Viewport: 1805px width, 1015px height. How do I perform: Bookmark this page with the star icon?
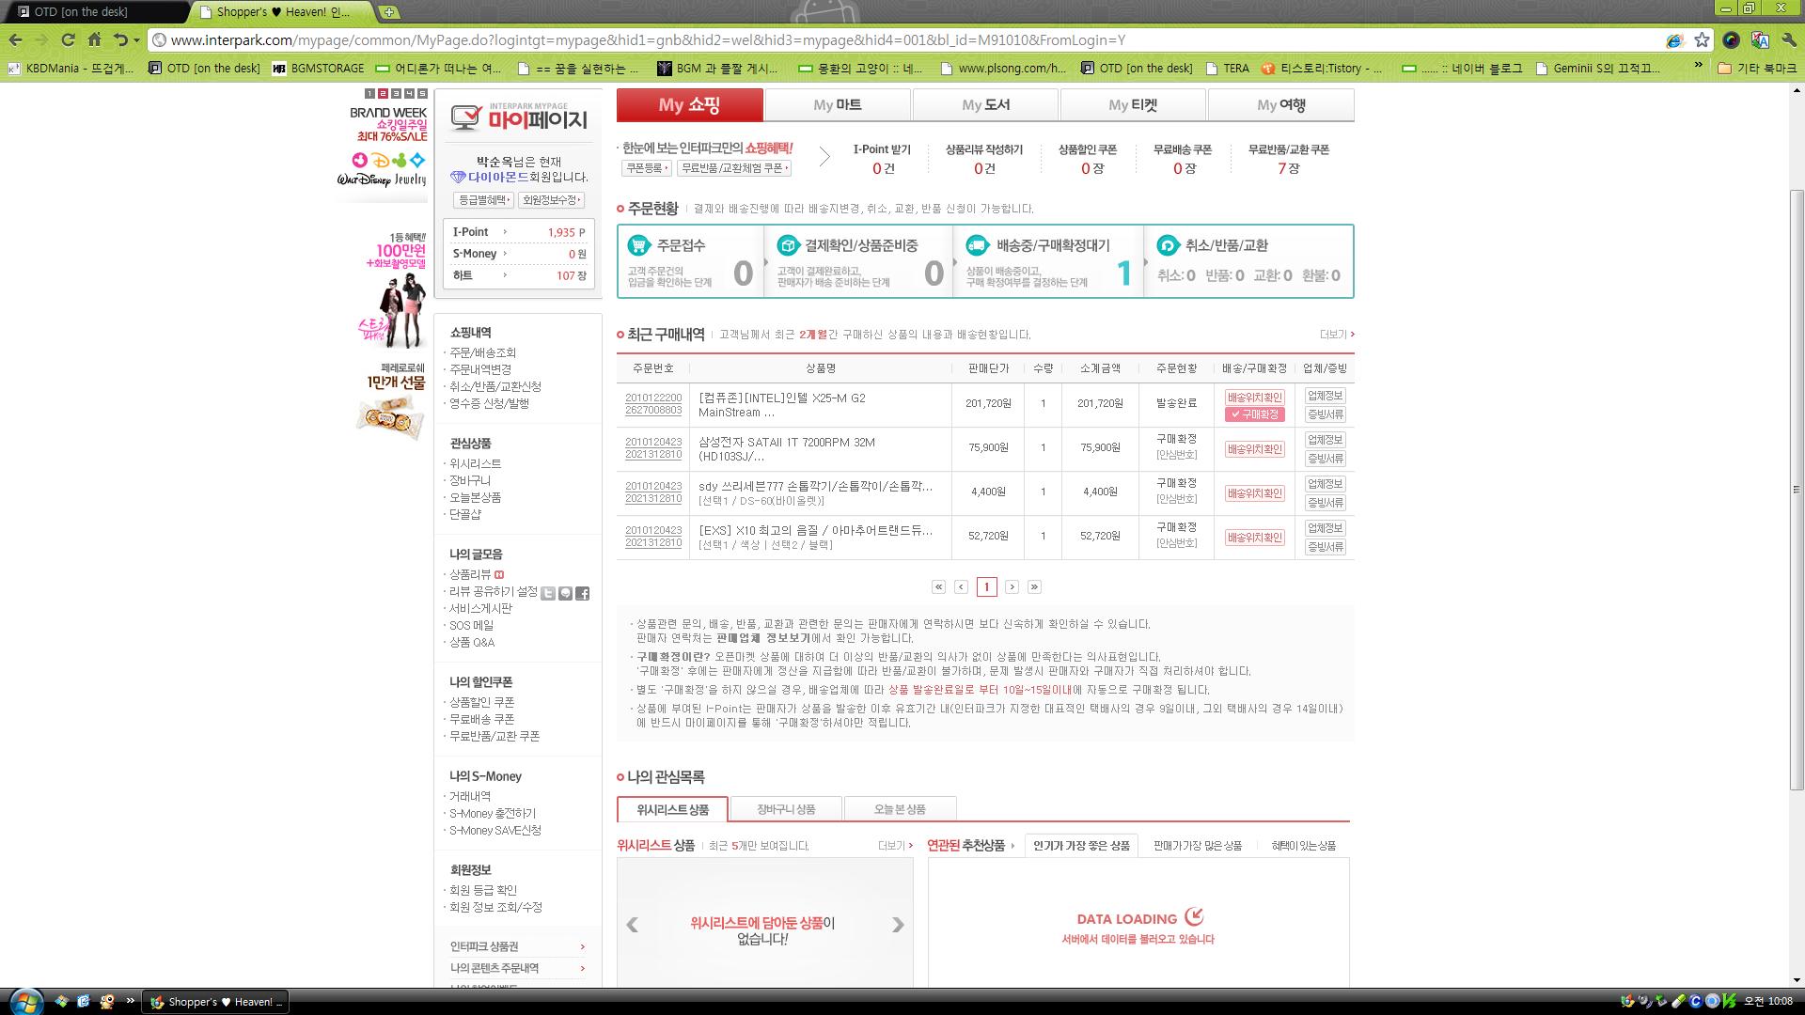pyautogui.click(x=1702, y=39)
